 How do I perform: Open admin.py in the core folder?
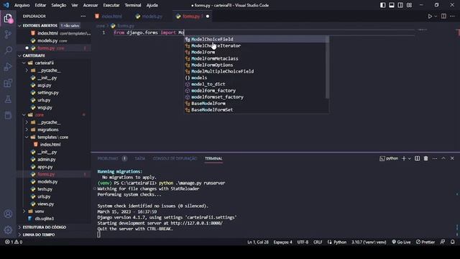pyautogui.click(x=46, y=160)
